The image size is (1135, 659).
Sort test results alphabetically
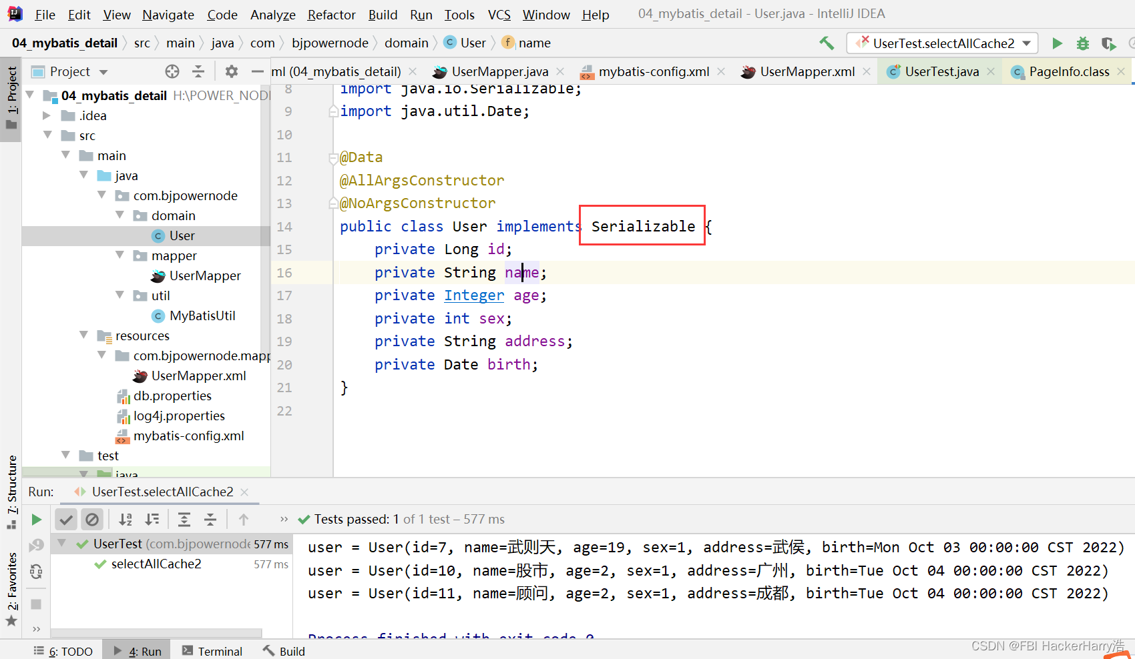(126, 520)
